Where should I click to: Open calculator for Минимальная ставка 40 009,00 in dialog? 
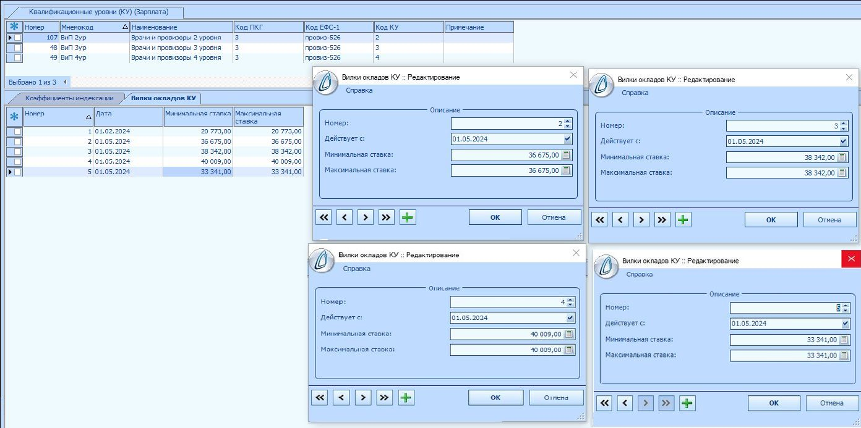click(x=569, y=334)
